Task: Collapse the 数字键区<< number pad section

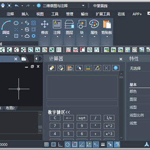Action: tap(59, 112)
